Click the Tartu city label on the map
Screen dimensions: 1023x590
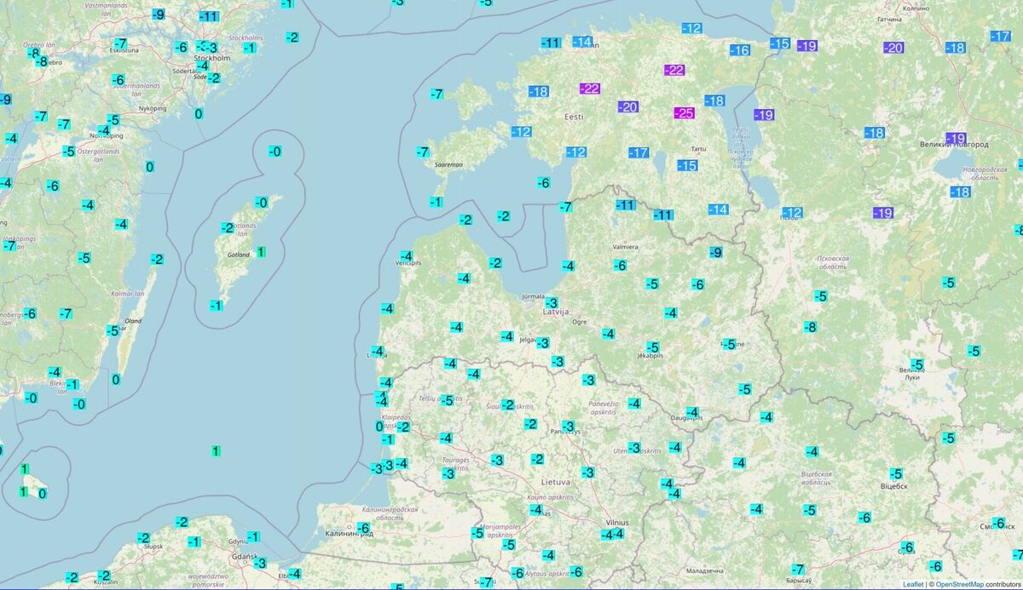coord(697,149)
